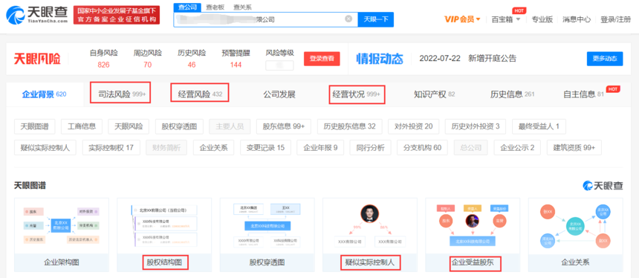Viewport: 639px width, 278px height.
Task: Click the 登录查看 red button
Action: click(322, 59)
